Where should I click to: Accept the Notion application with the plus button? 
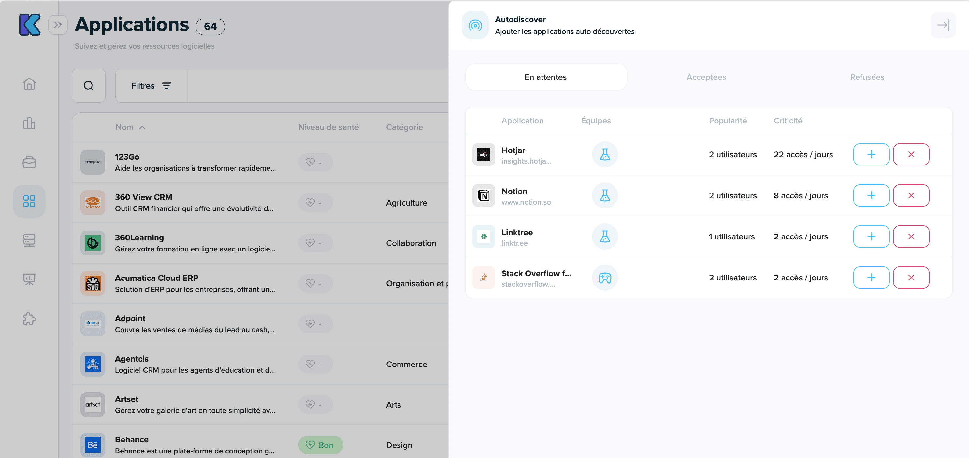pyautogui.click(x=871, y=195)
